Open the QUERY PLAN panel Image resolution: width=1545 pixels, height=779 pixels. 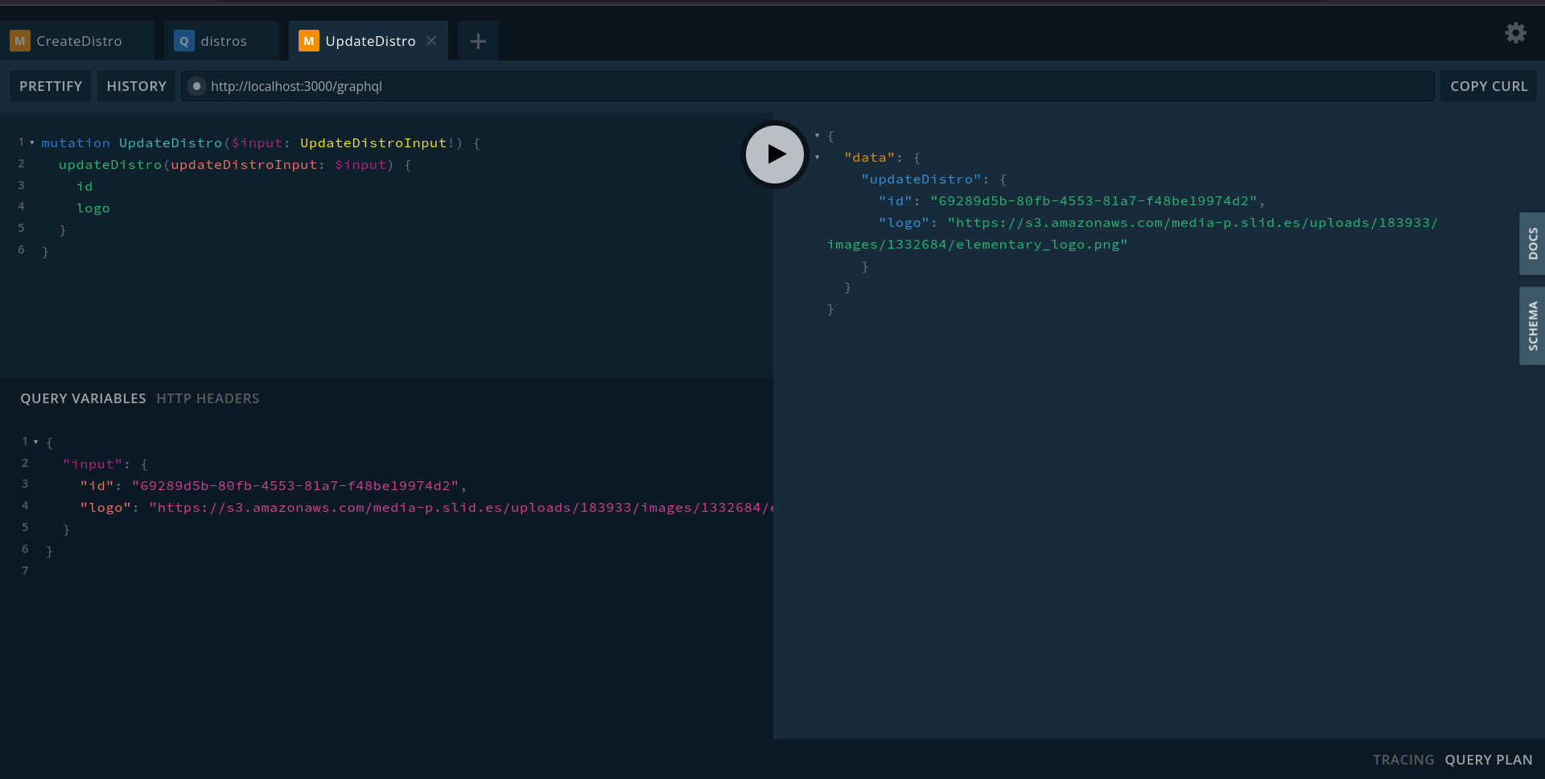click(x=1489, y=760)
